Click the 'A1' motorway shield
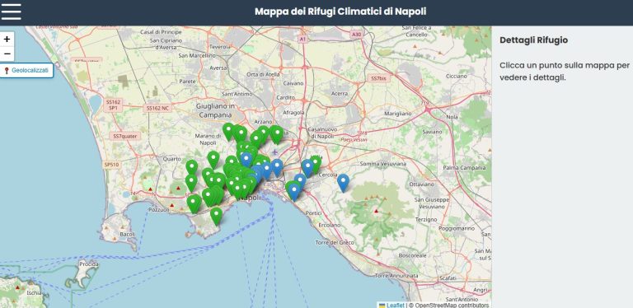Screen dimensions: 633x308 302,39
